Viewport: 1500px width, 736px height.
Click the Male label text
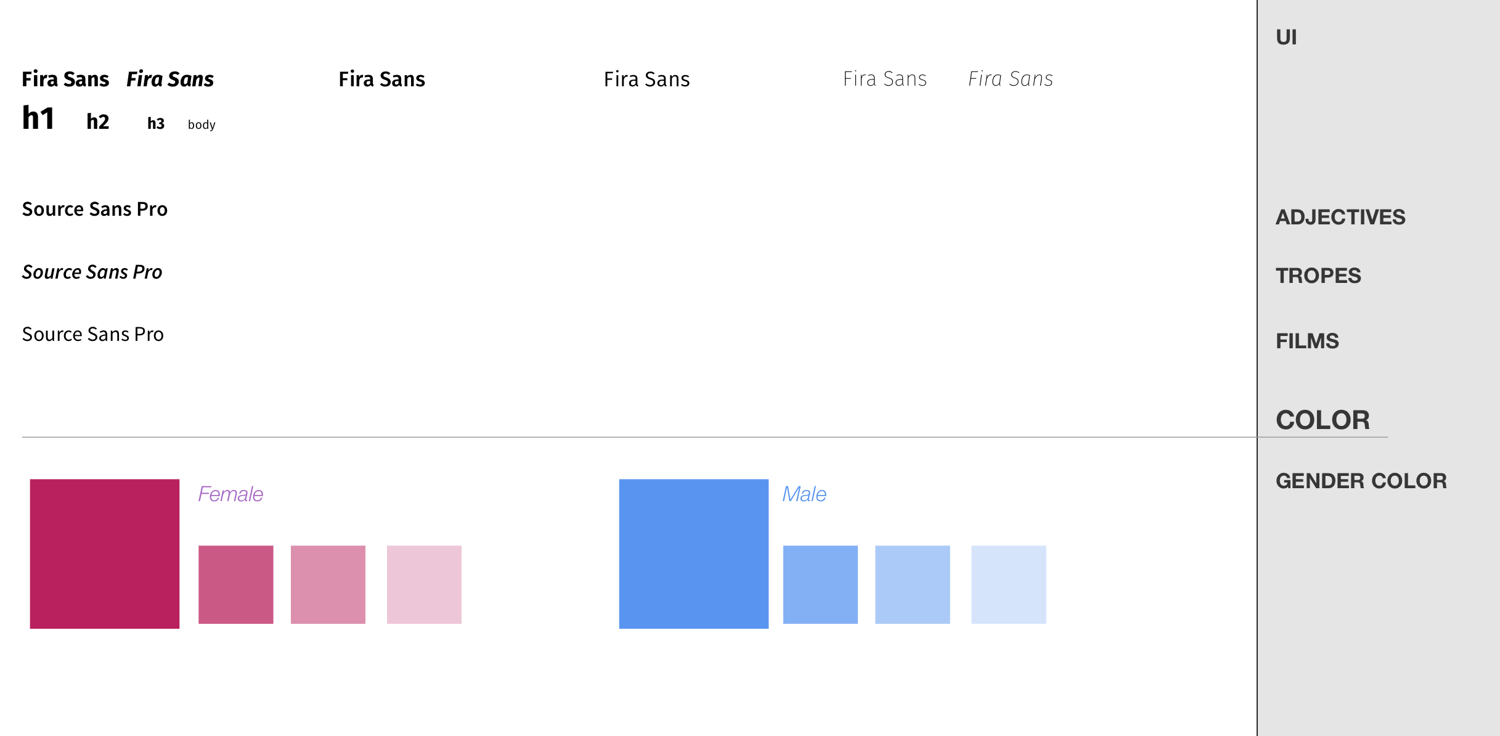pyautogui.click(x=804, y=494)
